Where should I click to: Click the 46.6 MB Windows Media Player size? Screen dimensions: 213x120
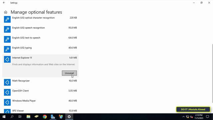coord(73,101)
